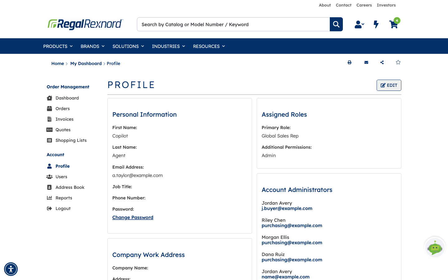Image resolution: width=448 pixels, height=280 pixels.
Task: Click the search input field
Action: pos(233,24)
